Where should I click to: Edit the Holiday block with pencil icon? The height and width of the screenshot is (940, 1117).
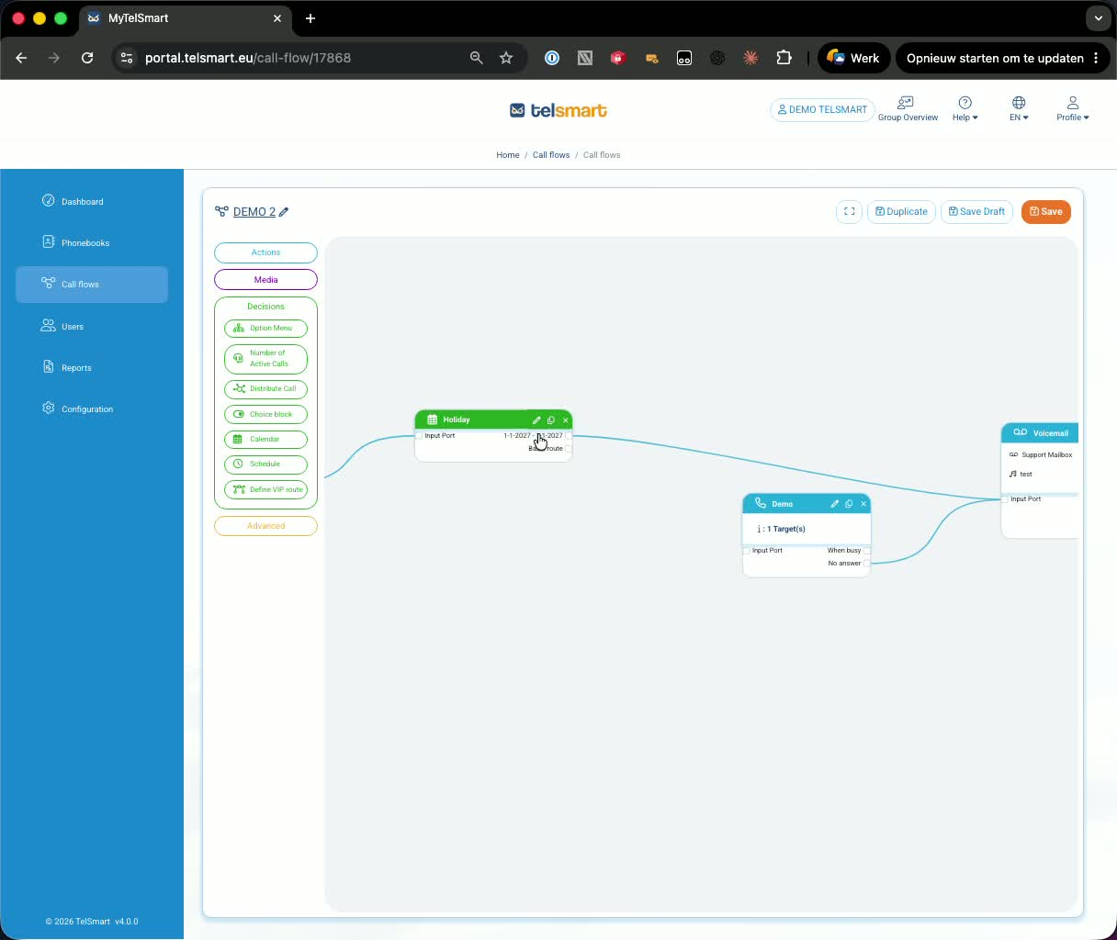point(536,420)
